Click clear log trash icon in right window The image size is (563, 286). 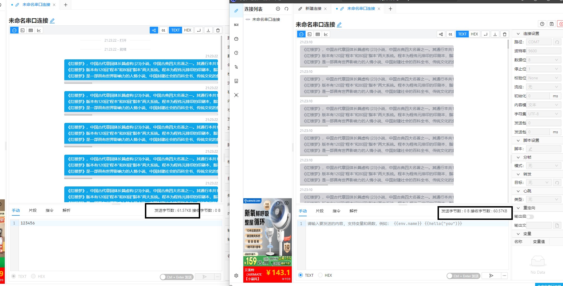[x=505, y=34]
